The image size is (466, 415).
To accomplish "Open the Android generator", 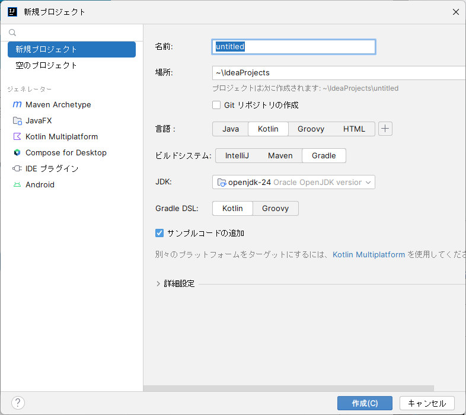I will pyautogui.click(x=72, y=185).
